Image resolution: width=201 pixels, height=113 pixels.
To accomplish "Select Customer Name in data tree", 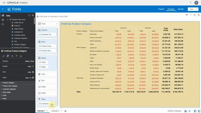I will point(19,35).
